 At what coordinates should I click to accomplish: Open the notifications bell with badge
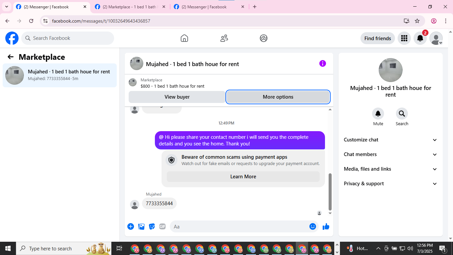[420, 38]
